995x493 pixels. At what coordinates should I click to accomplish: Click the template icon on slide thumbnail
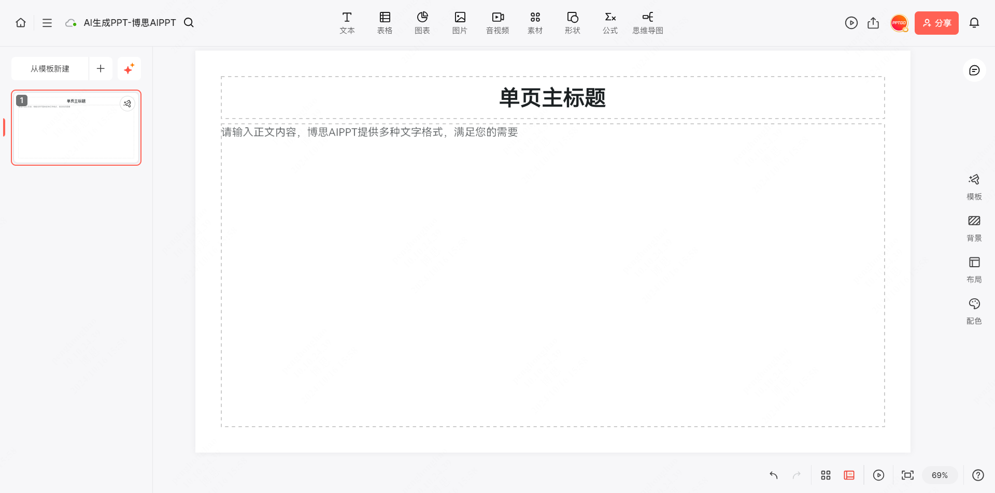click(x=127, y=104)
